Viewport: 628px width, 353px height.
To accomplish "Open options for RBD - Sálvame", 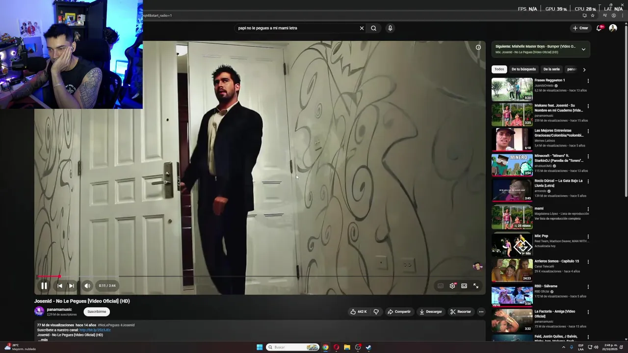I will [588, 287].
